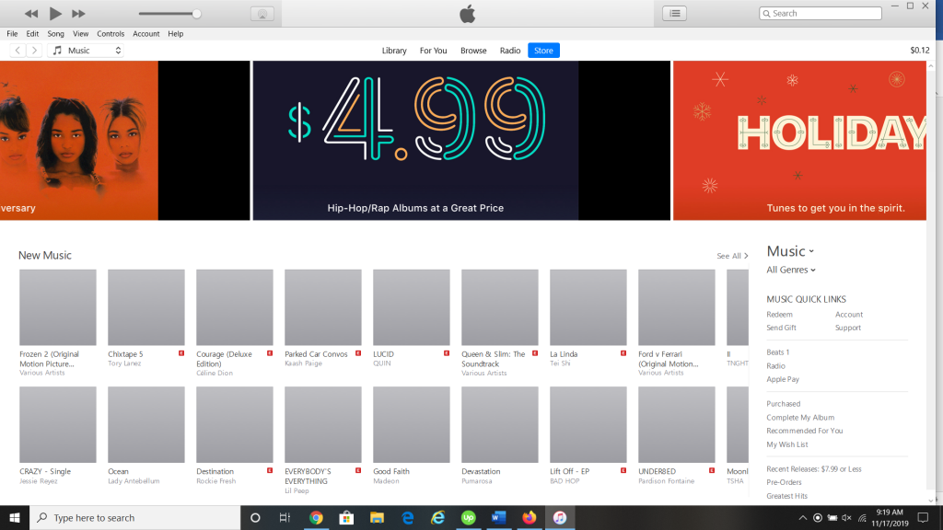Open the Holiday tunes banner

pyautogui.click(x=799, y=140)
